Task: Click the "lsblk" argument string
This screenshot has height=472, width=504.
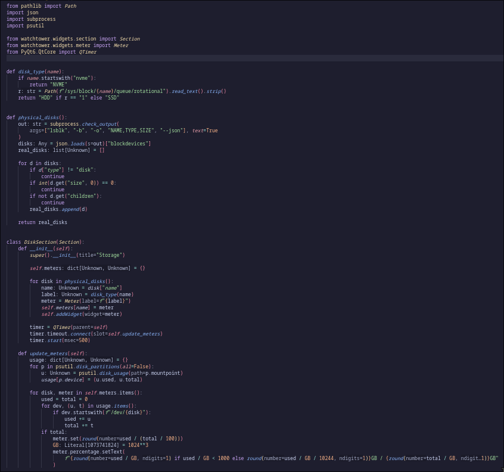Action: tap(59, 131)
